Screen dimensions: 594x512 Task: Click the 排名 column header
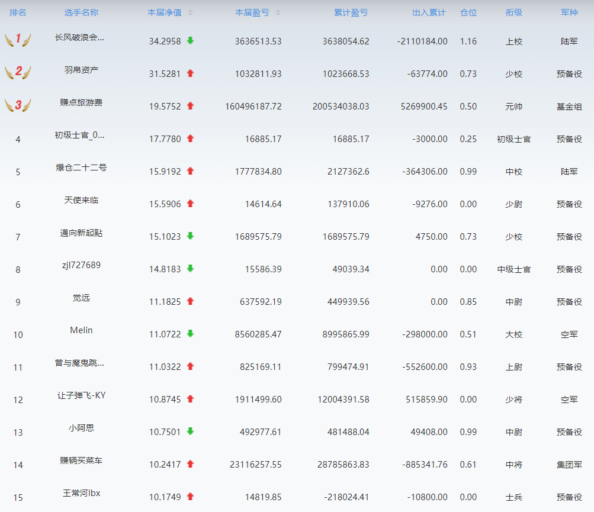tap(18, 12)
